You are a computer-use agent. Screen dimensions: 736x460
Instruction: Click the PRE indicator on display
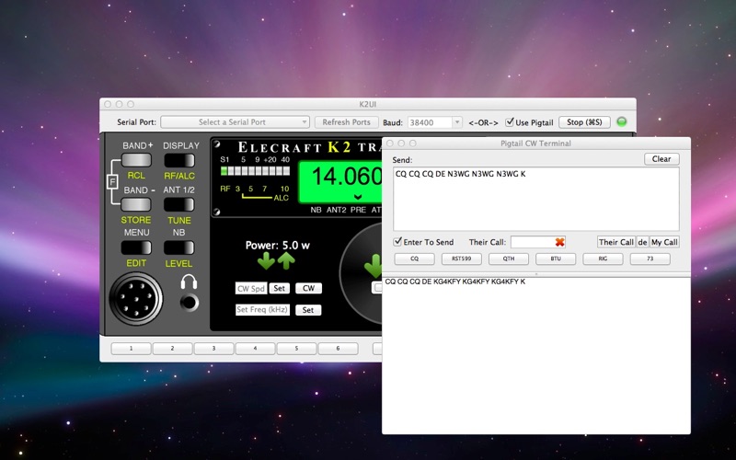[358, 210]
